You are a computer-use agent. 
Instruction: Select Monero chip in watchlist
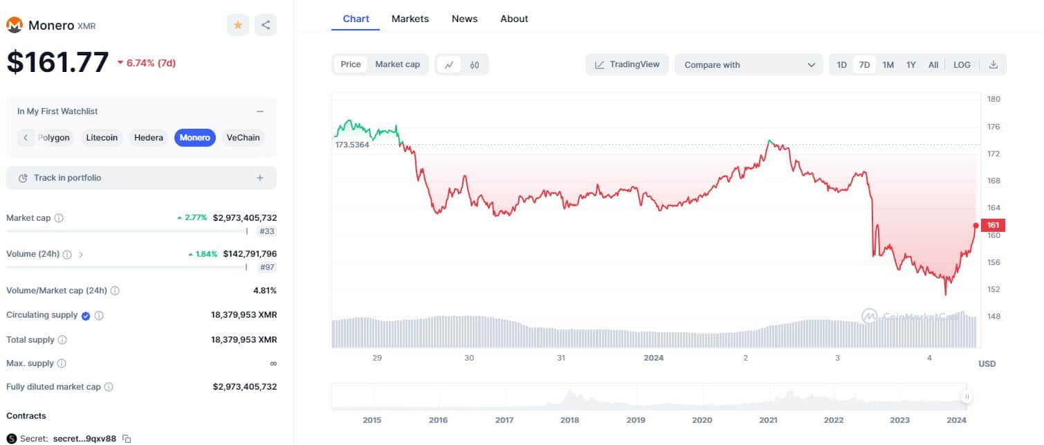click(x=195, y=138)
